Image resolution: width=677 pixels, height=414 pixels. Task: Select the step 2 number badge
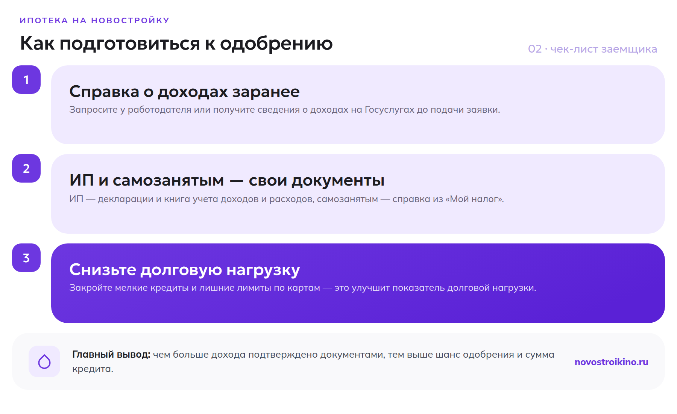[x=26, y=168]
